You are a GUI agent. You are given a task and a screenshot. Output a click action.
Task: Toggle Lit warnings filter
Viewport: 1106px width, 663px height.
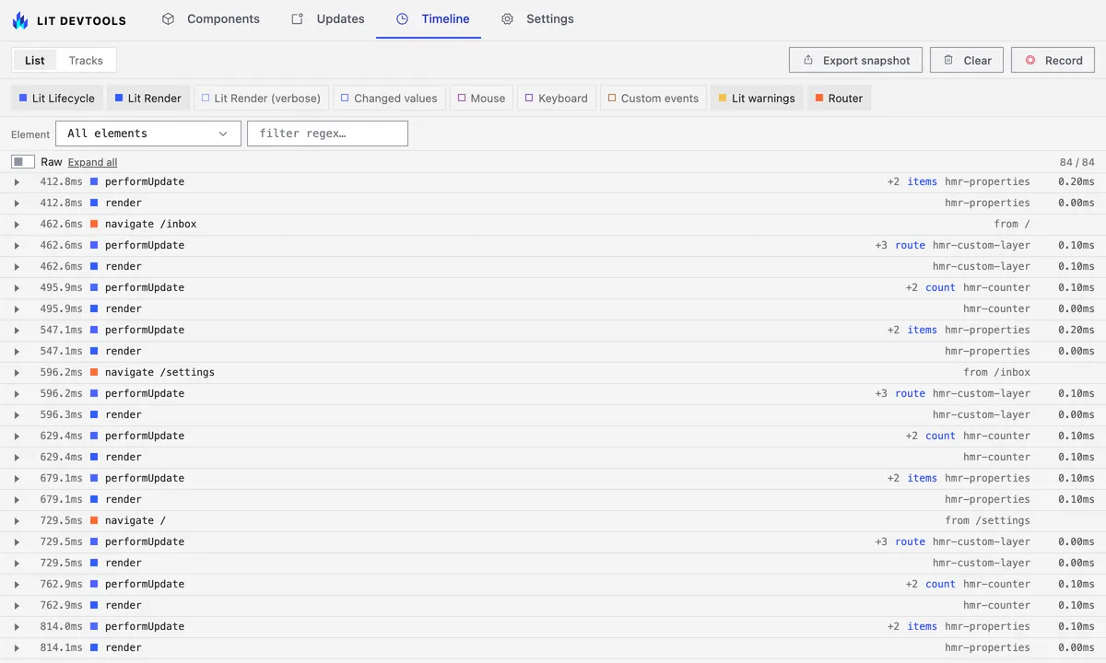point(757,98)
